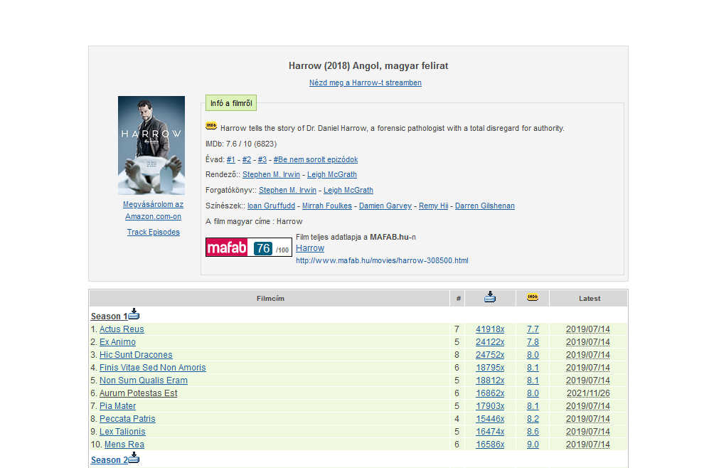Open the Harrow link under MAFAB.hu

pos(310,248)
